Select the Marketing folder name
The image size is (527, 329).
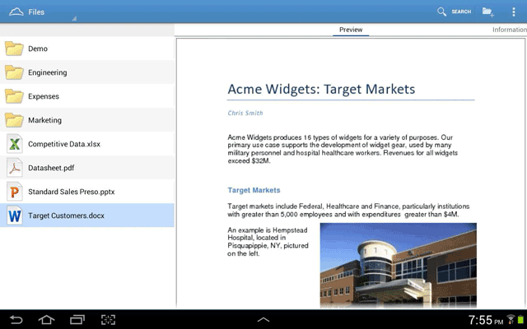point(44,120)
